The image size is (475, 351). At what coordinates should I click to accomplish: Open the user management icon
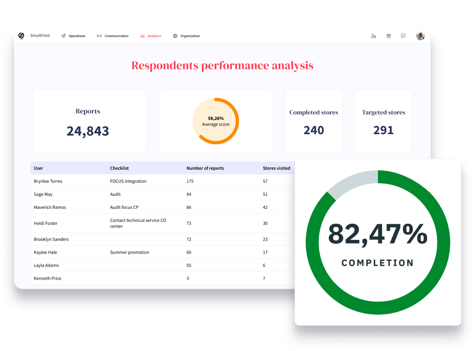373,36
